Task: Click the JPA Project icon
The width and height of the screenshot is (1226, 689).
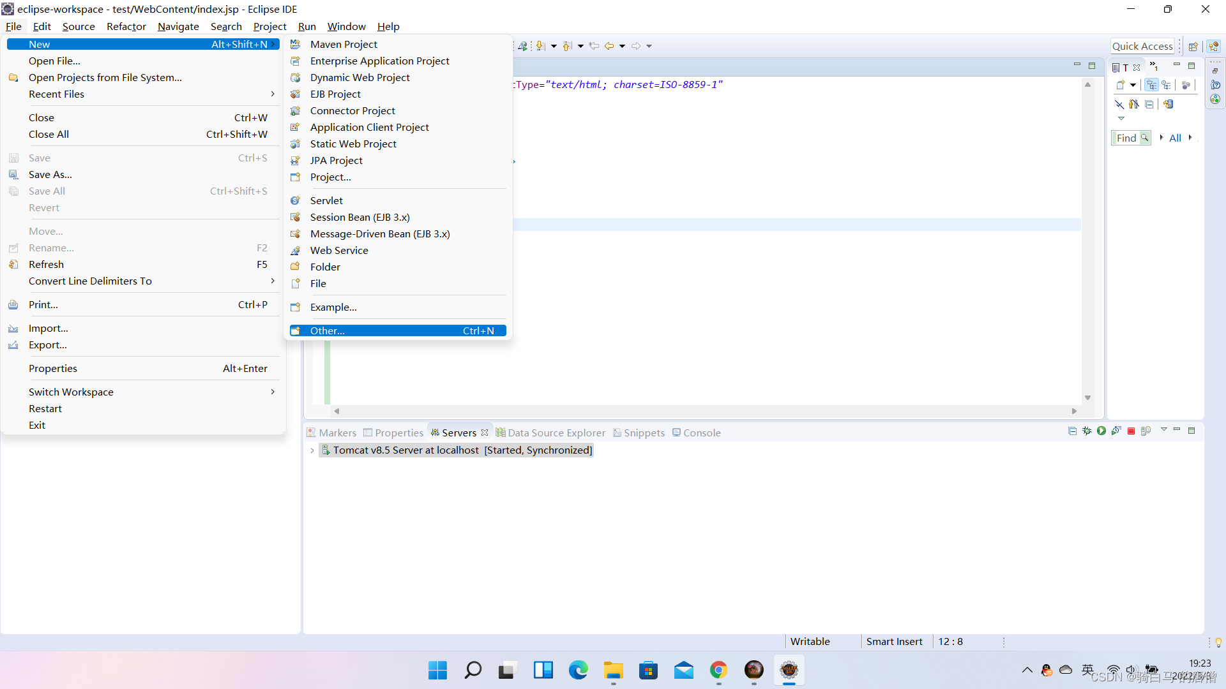Action: (x=296, y=160)
